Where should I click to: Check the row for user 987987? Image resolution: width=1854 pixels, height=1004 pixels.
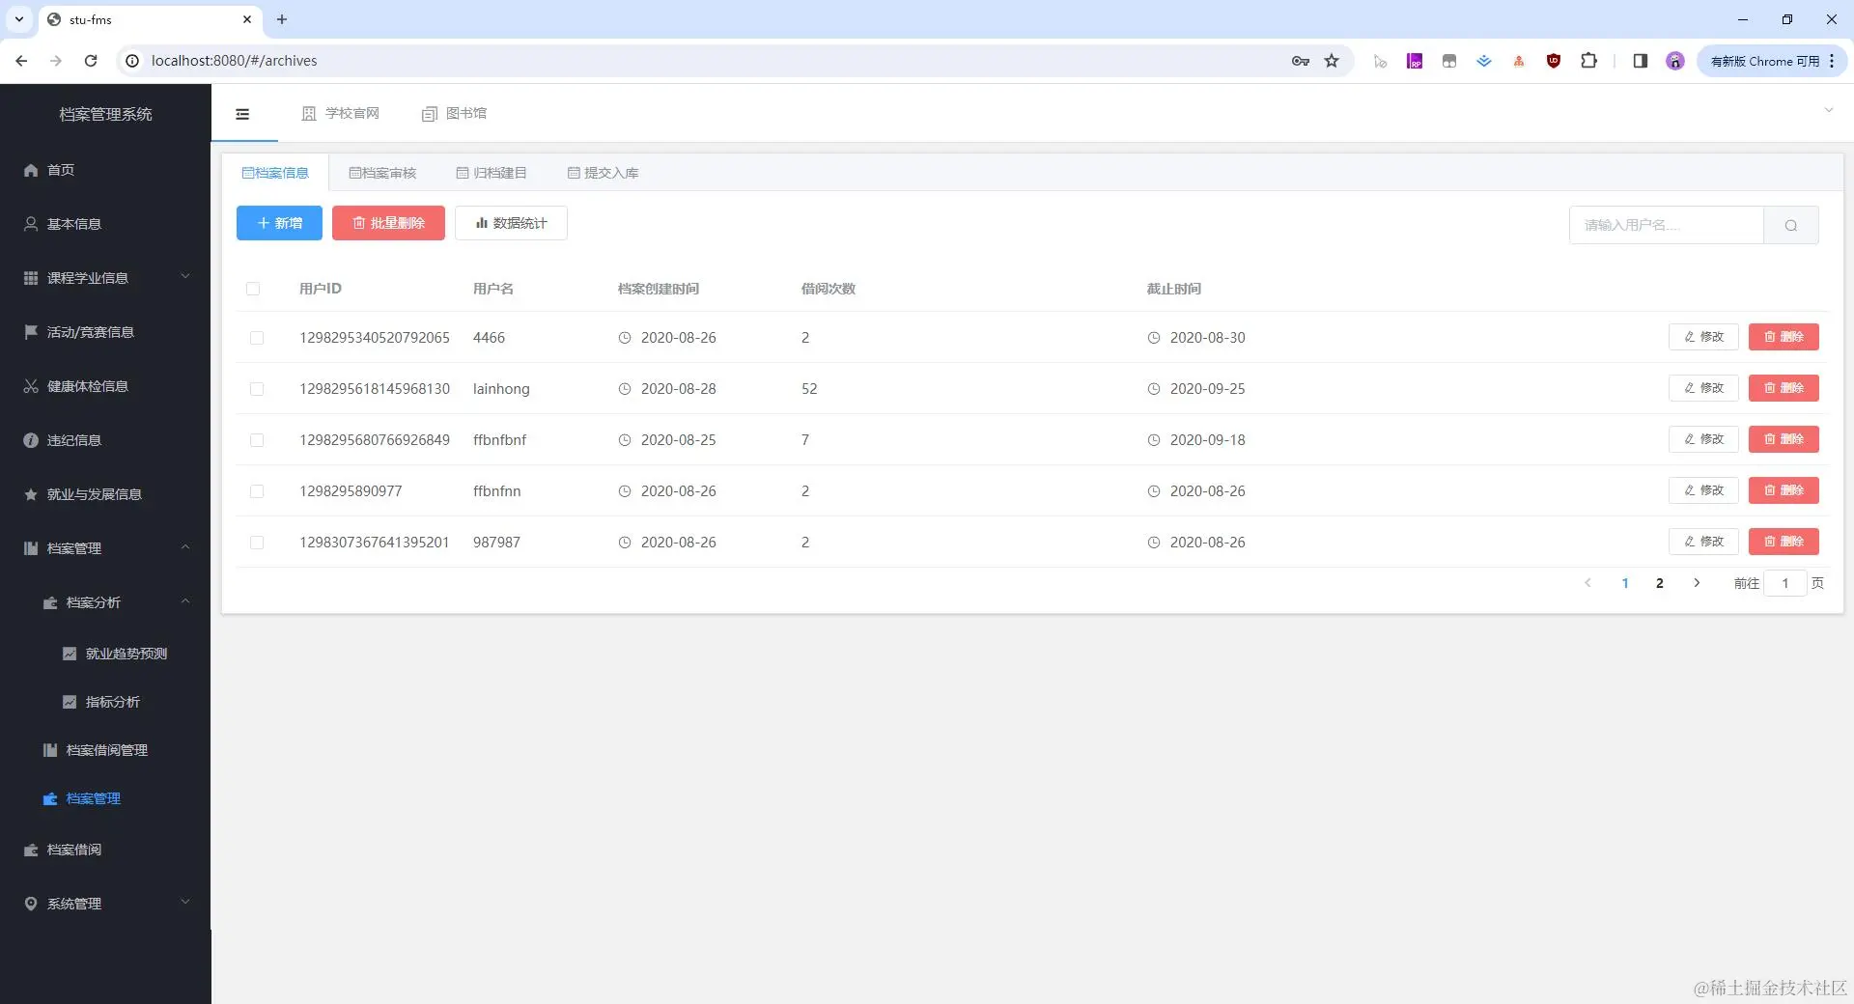pos(257,543)
